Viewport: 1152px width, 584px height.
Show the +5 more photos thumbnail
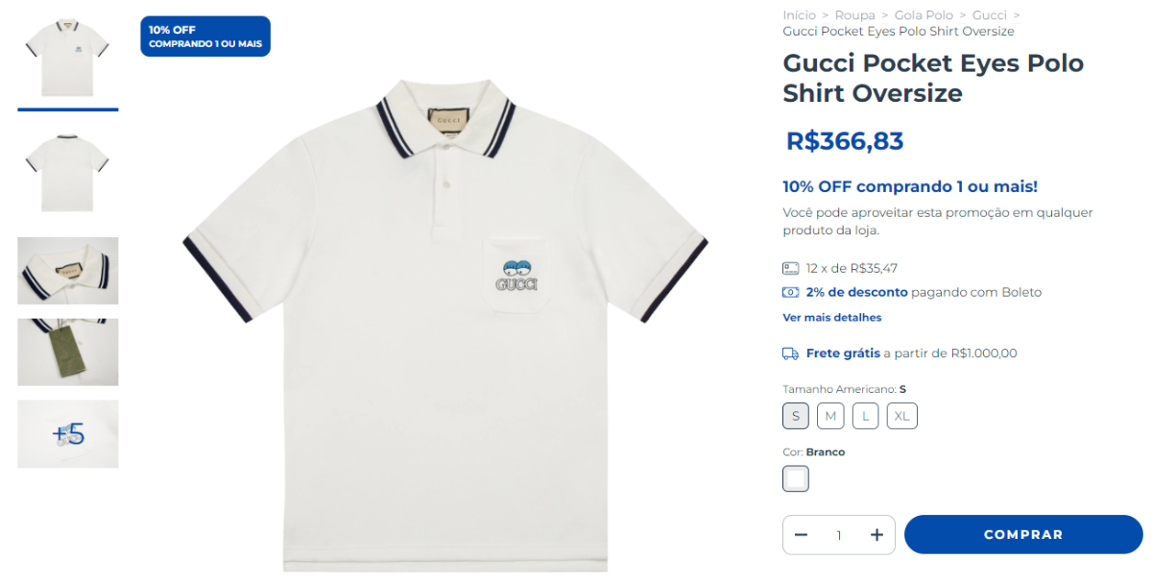coord(68,434)
